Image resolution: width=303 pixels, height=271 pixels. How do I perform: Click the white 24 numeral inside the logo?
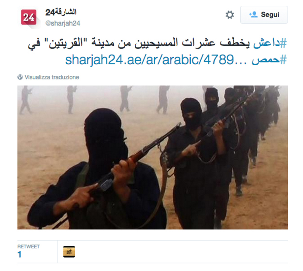[29, 18]
